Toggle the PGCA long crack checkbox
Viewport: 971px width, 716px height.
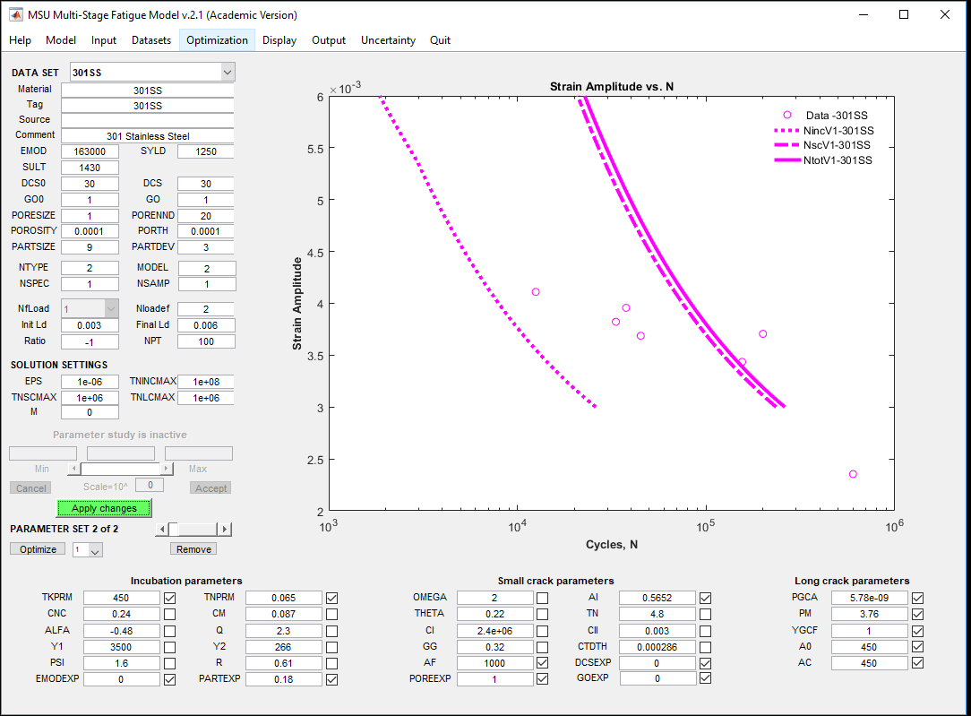click(917, 598)
